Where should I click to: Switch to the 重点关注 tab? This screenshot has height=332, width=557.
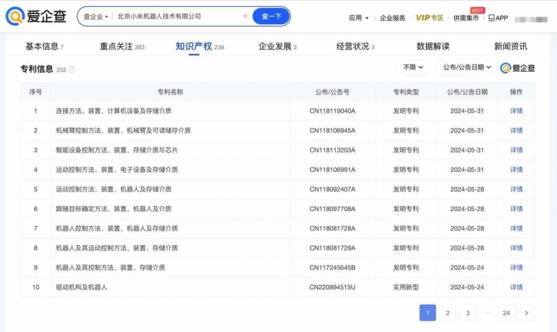pos(122,47)
